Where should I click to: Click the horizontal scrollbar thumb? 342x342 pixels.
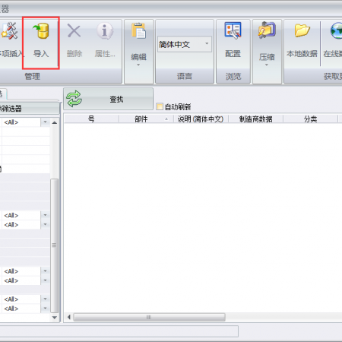coord(149,317)
